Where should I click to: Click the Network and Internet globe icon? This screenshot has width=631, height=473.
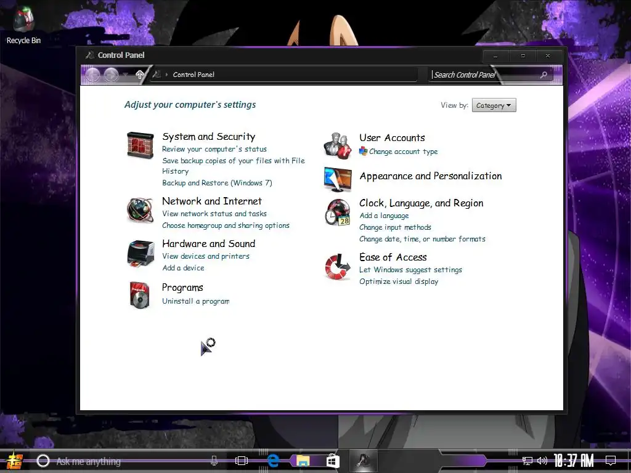pos(140,210)
